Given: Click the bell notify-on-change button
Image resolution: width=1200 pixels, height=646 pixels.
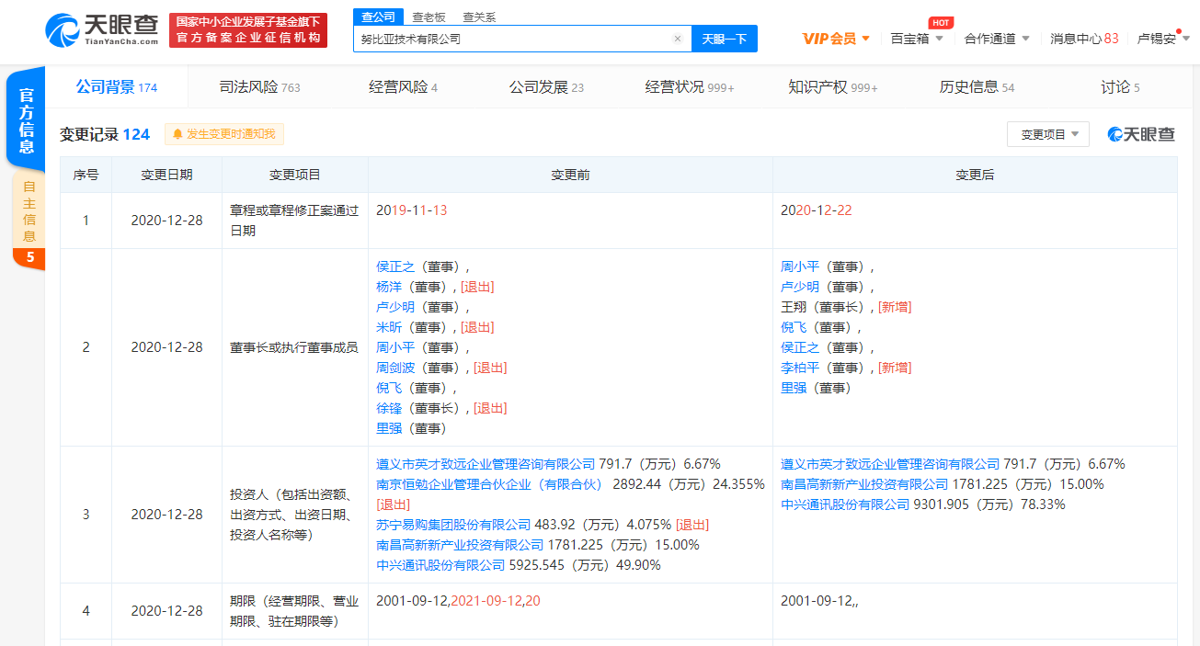Looking at the screenshot, I should [224, 134].
